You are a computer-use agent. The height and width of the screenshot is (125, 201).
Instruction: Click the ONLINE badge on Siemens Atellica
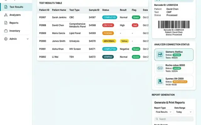[x=177, y=55]
